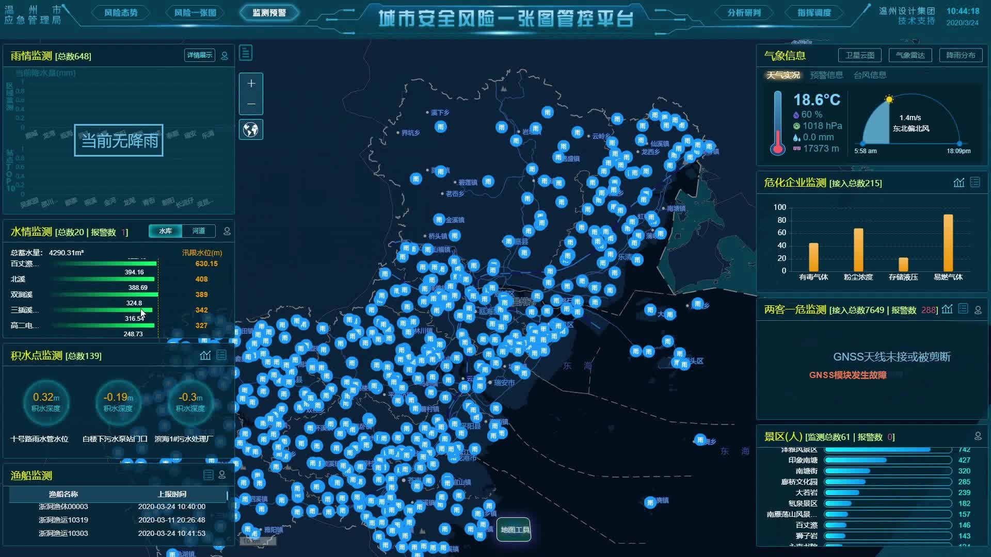
Task: Open 指挥调度 top navigation item
Action: [x=814, y=13]
